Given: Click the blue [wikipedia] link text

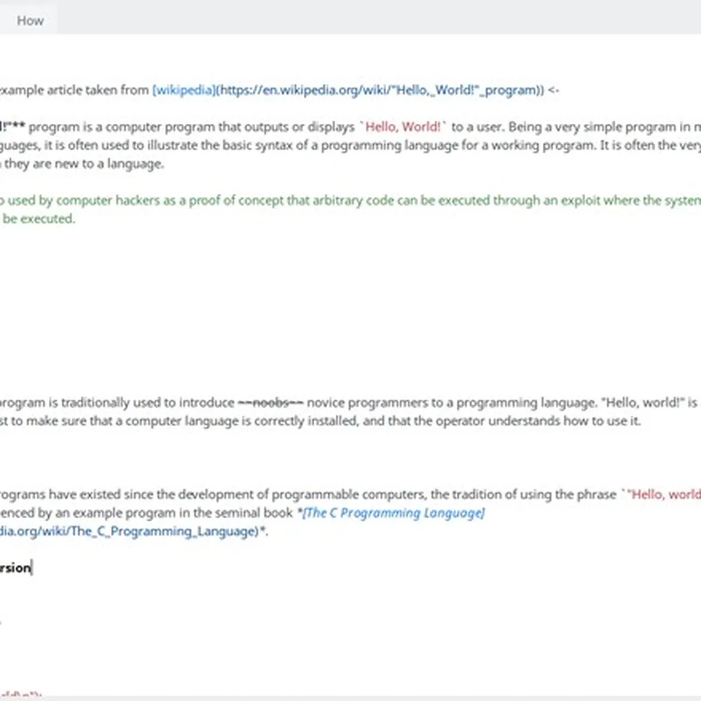Looking at the screenshot, I should 184,90.
